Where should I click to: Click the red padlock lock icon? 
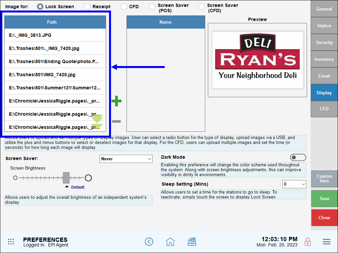coord(308,241)
